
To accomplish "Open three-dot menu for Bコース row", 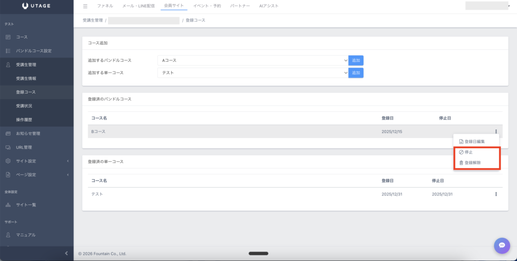I will [x=496, y=132].
